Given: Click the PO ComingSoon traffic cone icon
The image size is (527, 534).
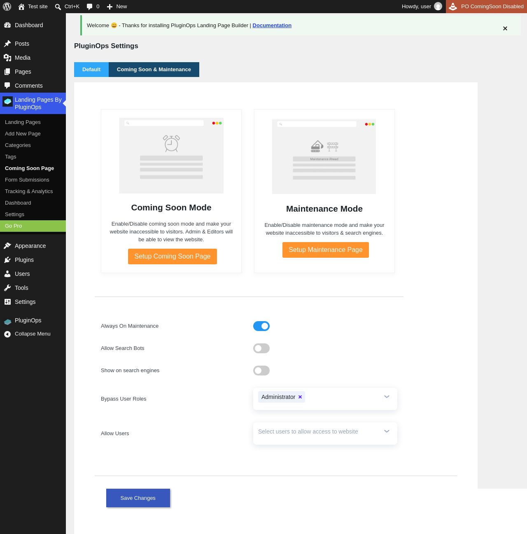Looking at the screenshot, I should pyautogui.click(x=453, y=7).
